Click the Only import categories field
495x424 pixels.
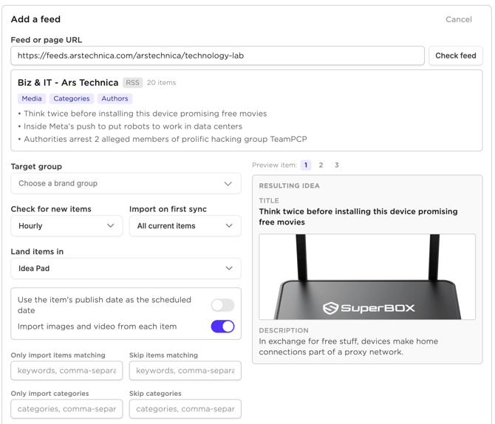pyautogui.click(x=66, y=408)
